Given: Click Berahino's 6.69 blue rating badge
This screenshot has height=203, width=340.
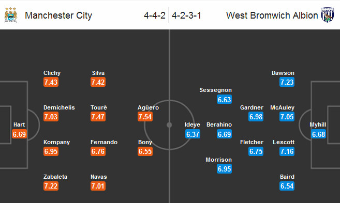Looking at the screenshot, I should coord(224,134).
